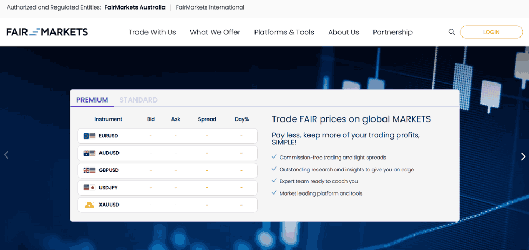The image size is (529, 250).
Task: Go to next carousel slide arrow
Action: (523, 156)
